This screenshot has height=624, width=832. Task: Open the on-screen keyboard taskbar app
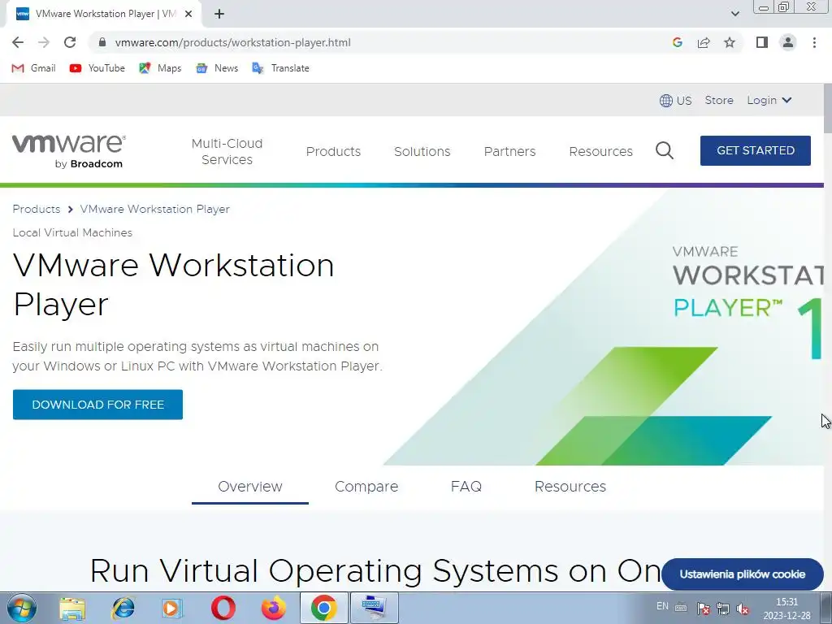[x=375, y=608]
